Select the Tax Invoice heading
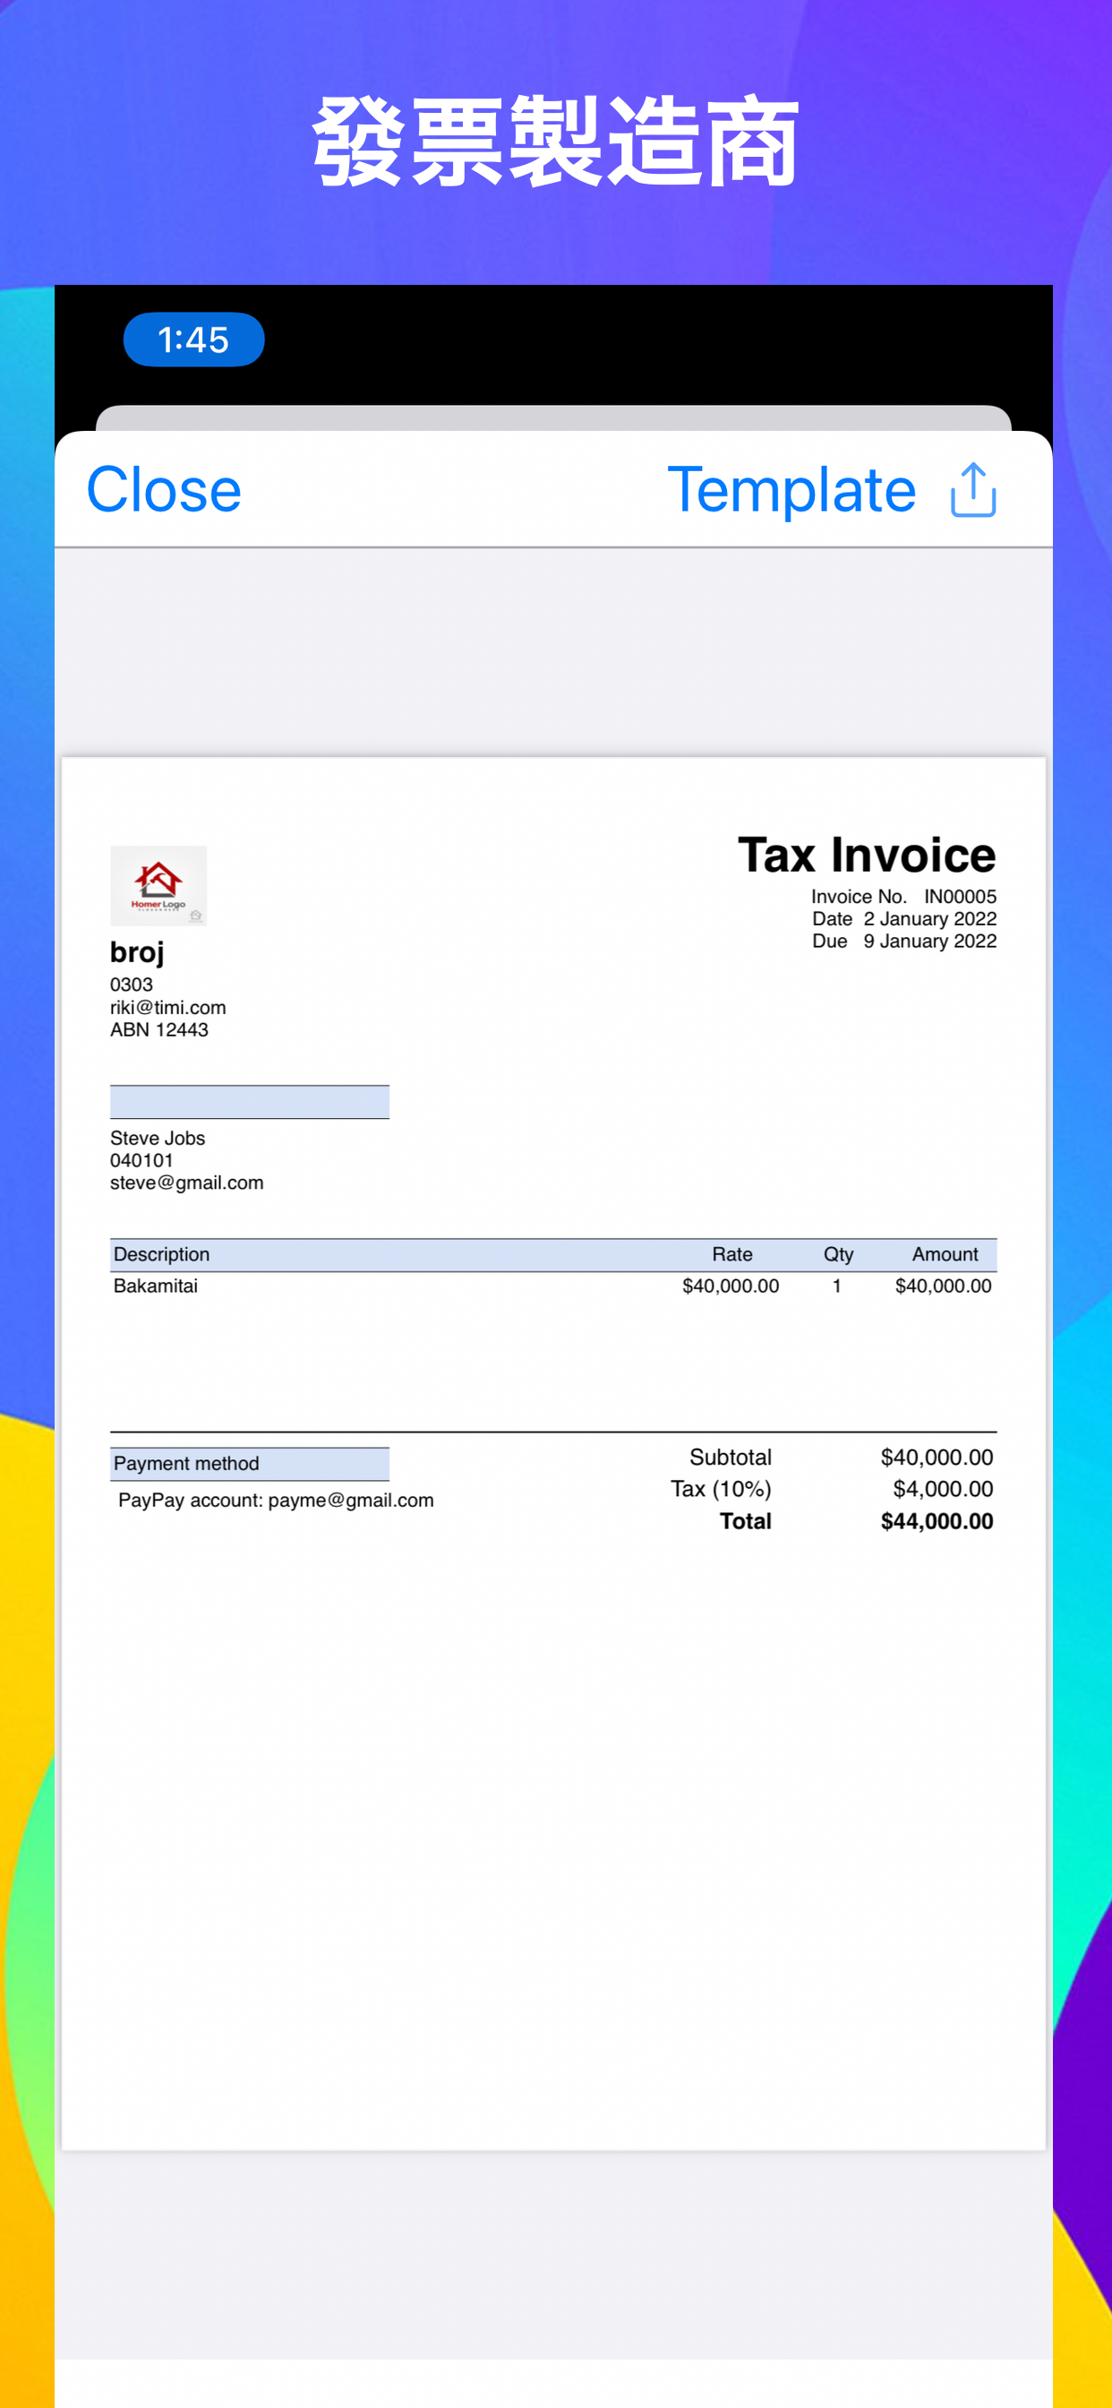 pos(867,855)
